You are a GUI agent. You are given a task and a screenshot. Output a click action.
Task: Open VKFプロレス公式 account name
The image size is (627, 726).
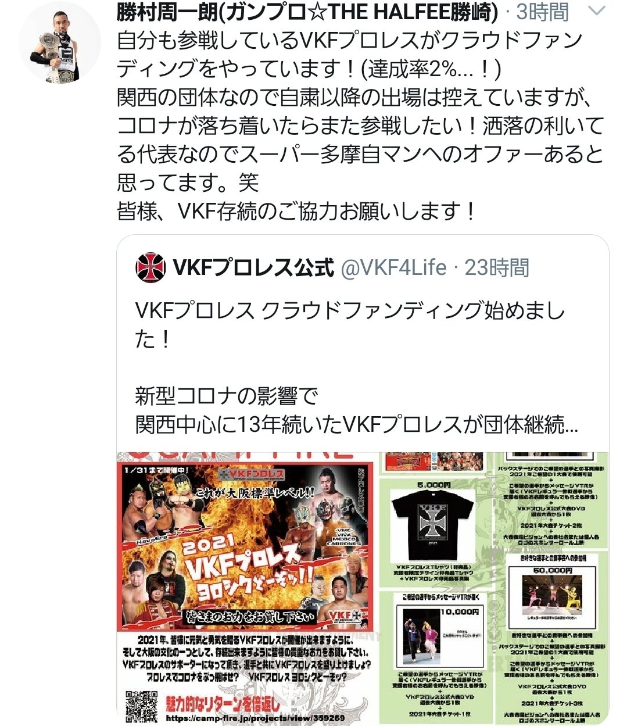253,268
